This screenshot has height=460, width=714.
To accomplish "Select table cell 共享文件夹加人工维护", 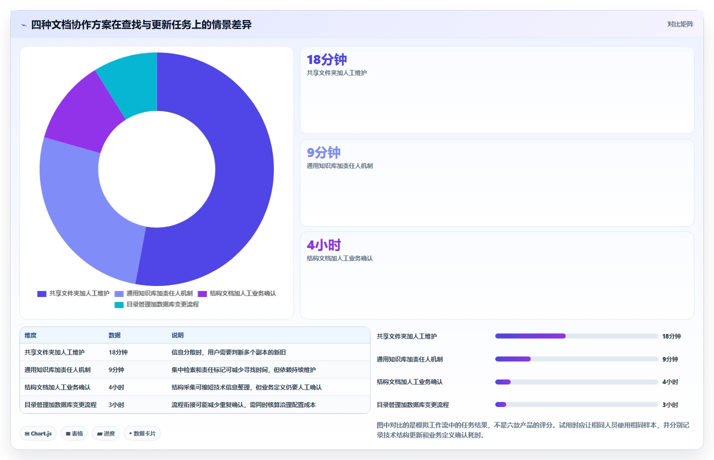I will tap(55, 352).
